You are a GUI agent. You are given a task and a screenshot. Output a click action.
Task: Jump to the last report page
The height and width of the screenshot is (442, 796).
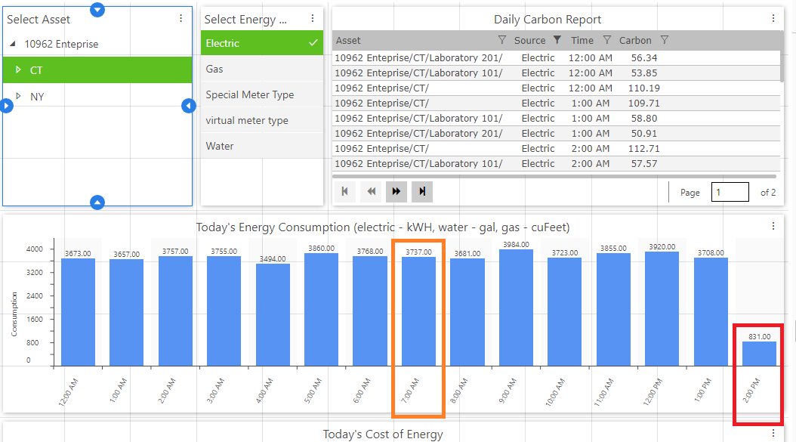coord(422,192)
